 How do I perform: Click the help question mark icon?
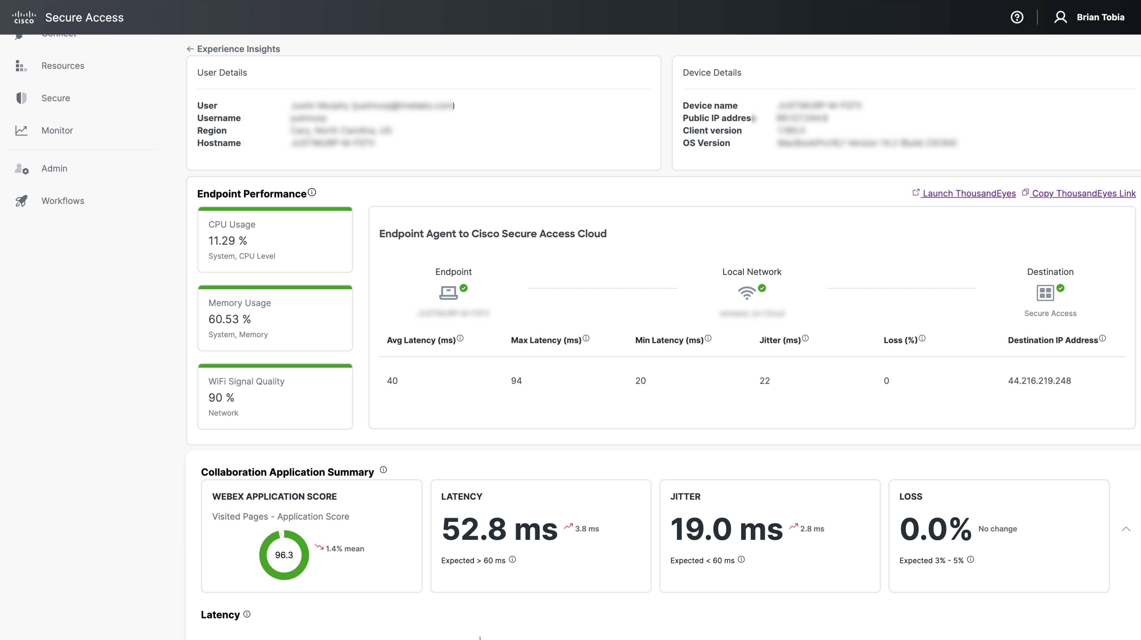click(1017, 17)
